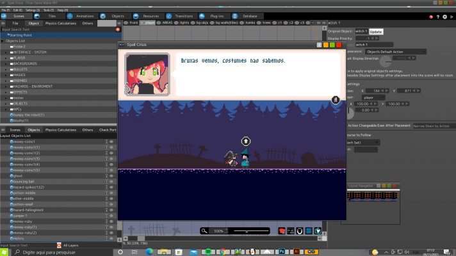
Task: Open Illustrator from the taskbar
Action: pyautogui.click(x=297, y=252)
